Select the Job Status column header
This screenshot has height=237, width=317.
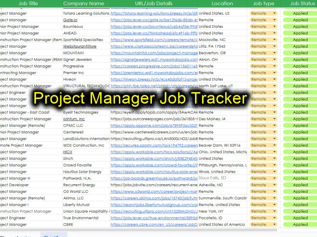click(x=299, y=3)
